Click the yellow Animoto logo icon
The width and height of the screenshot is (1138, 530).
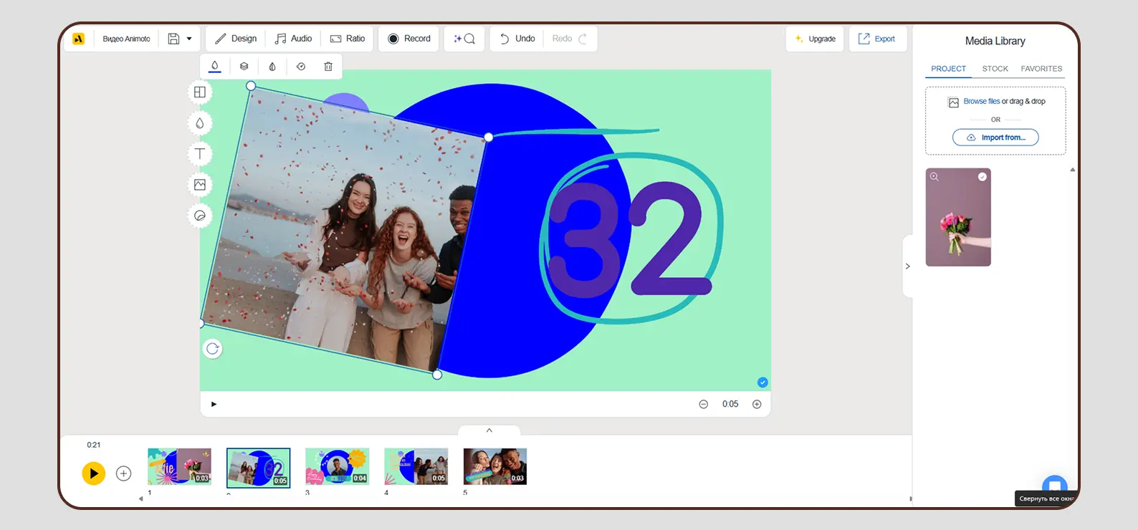[x=79, y=39]
